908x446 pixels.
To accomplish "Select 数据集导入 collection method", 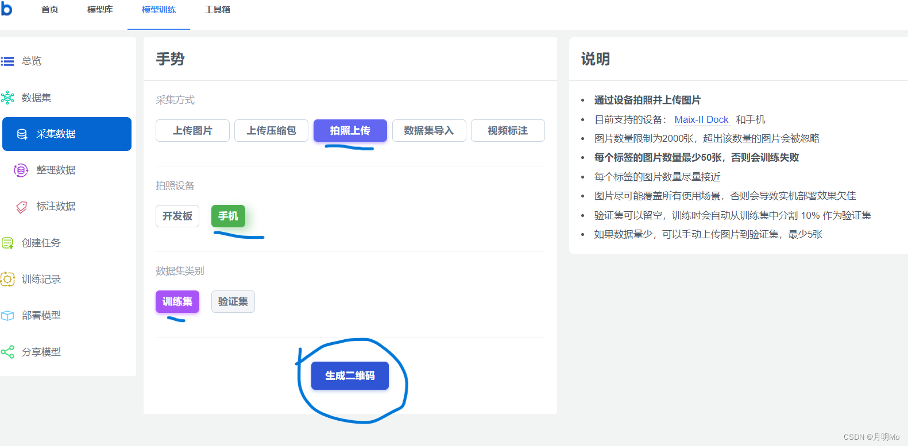I will pyautogui.click(x=429, y=130).
